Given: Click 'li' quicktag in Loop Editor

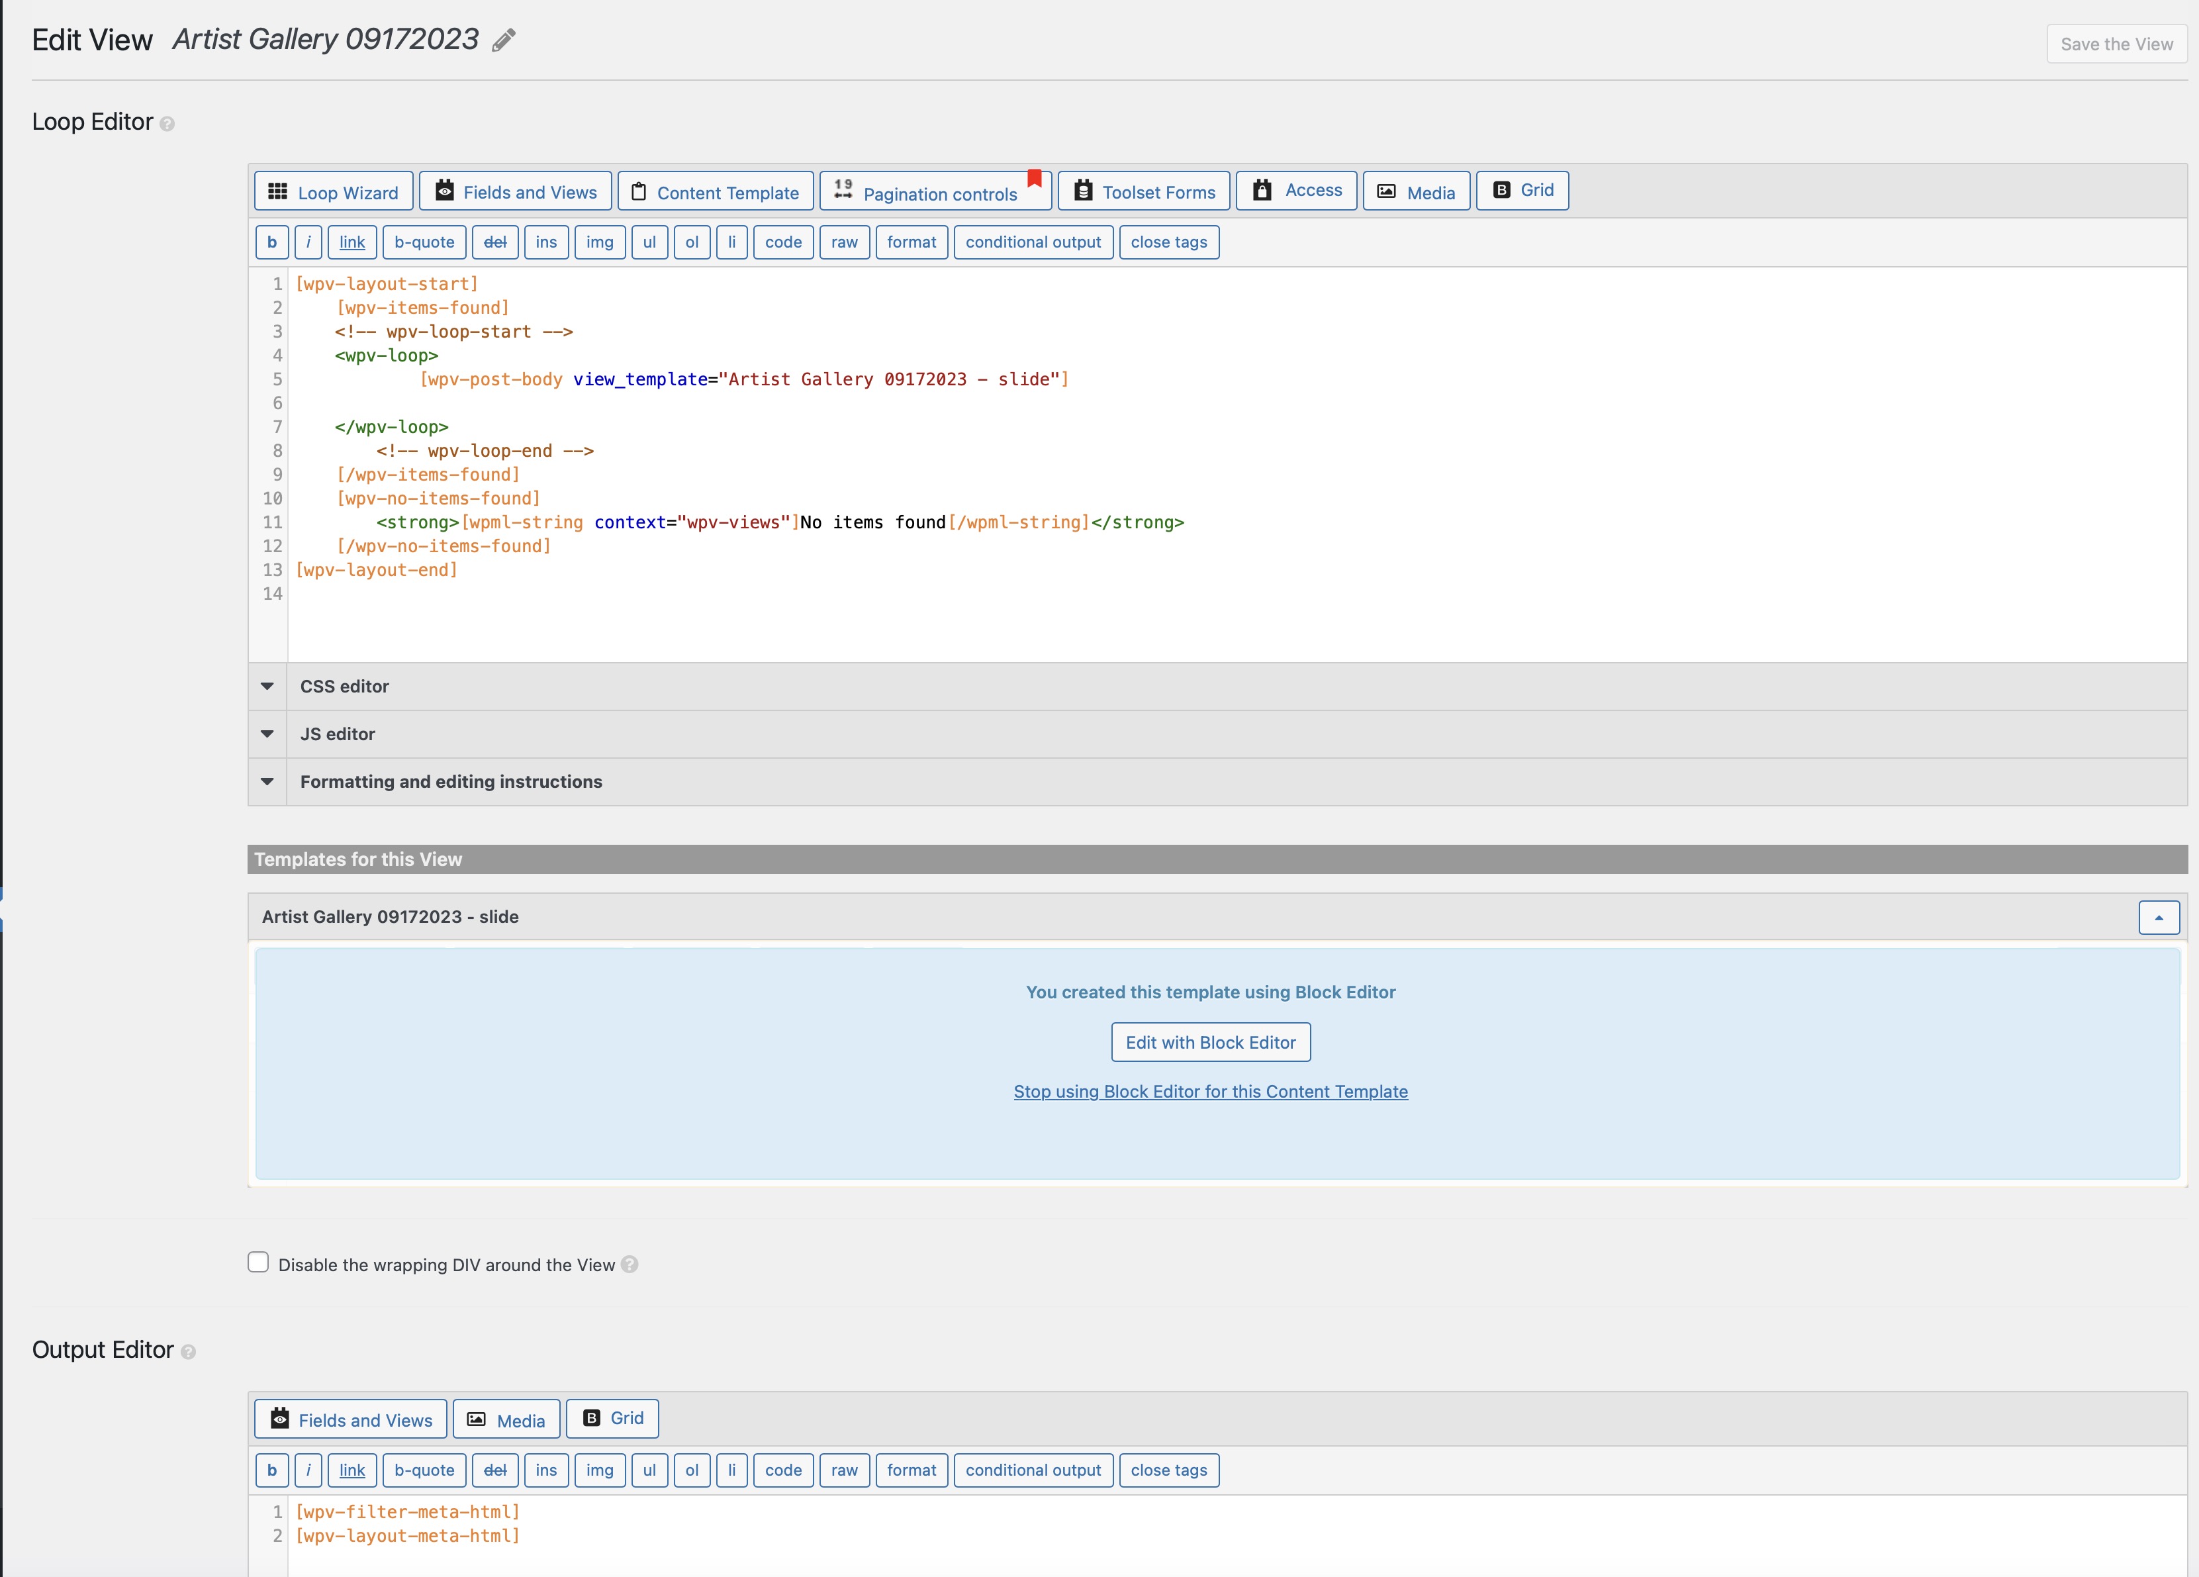Looking at the screenshot, I should 732,242.
